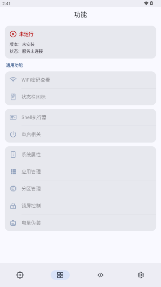This screenshot has width=161, height=287.
Task: Switch to the code tab in bottom navigation
Action: coord(101,275)
